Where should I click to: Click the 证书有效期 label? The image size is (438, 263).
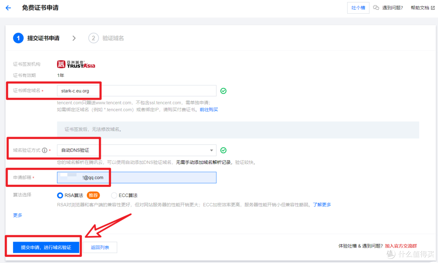coord(24,75)
